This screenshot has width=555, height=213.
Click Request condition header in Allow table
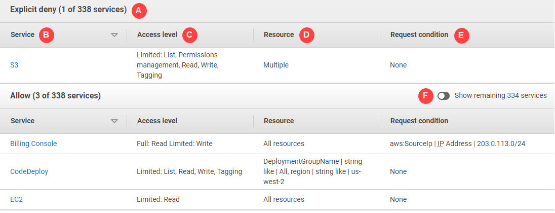point(419,121)
